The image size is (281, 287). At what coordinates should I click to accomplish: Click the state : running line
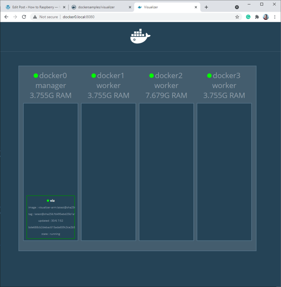[51, 234]
